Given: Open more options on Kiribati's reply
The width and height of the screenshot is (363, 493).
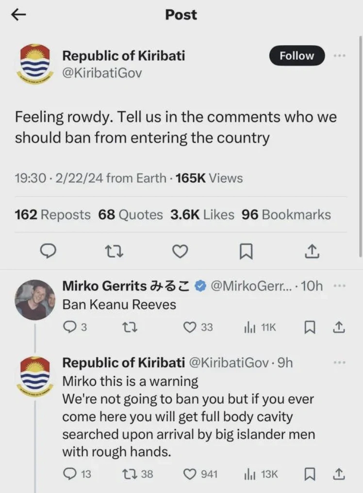Looking at the screenshot, I should (x=340, y=362).
